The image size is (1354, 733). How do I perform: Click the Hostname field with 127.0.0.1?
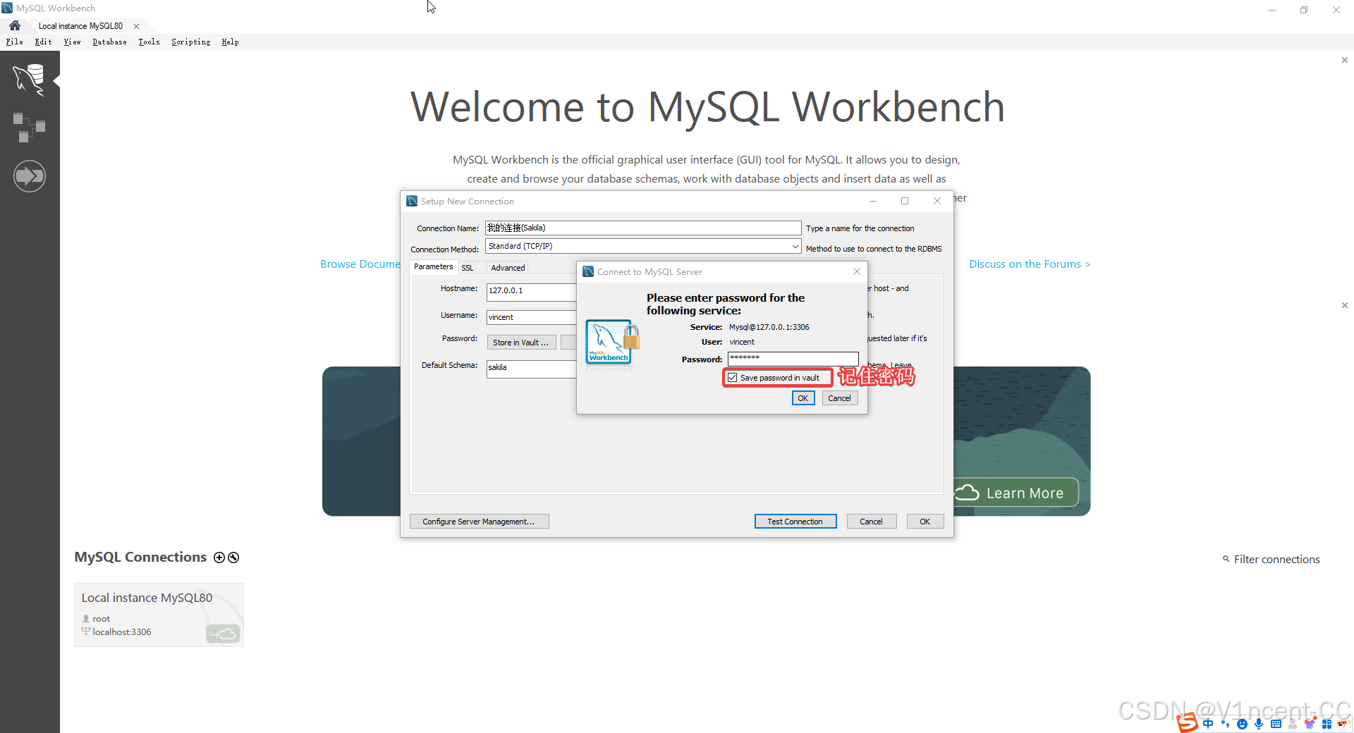click(x=531, y=292)
